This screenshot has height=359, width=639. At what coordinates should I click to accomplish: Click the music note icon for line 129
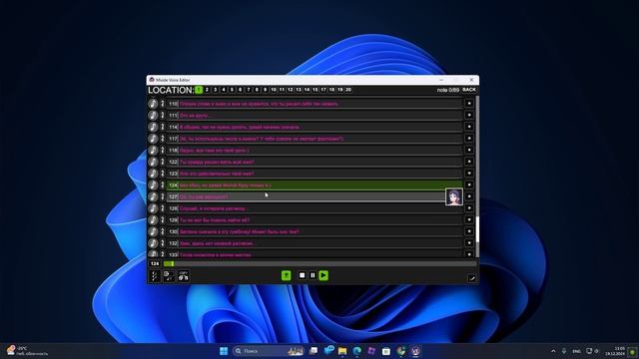[153, 220]
